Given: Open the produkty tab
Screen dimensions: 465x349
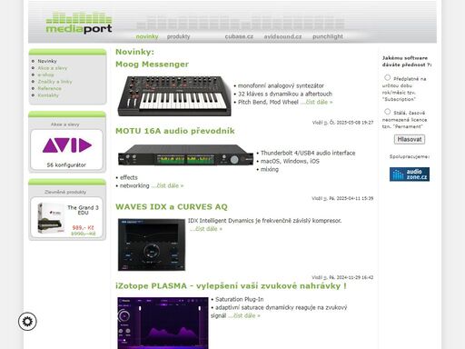Looking at the screenshot, I should [x=178, y=36].
